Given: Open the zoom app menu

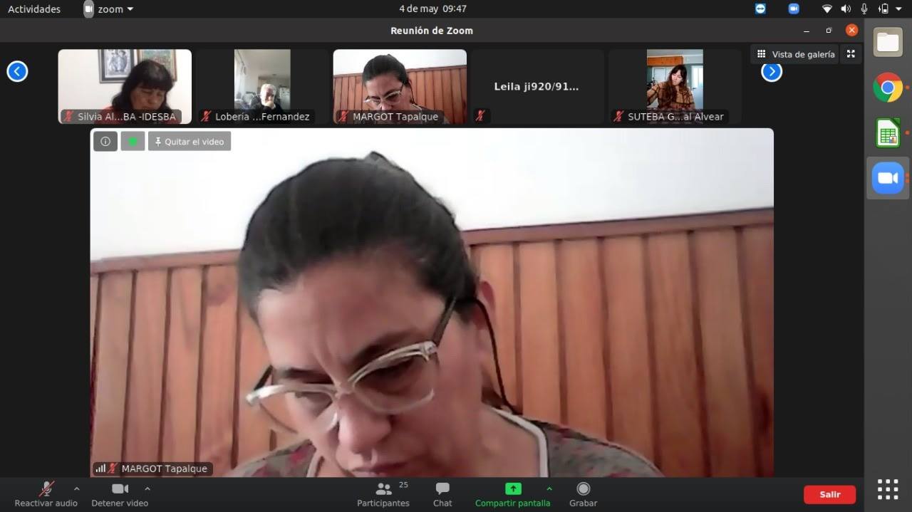Looking at the screenshot, I should coord(109,9).
